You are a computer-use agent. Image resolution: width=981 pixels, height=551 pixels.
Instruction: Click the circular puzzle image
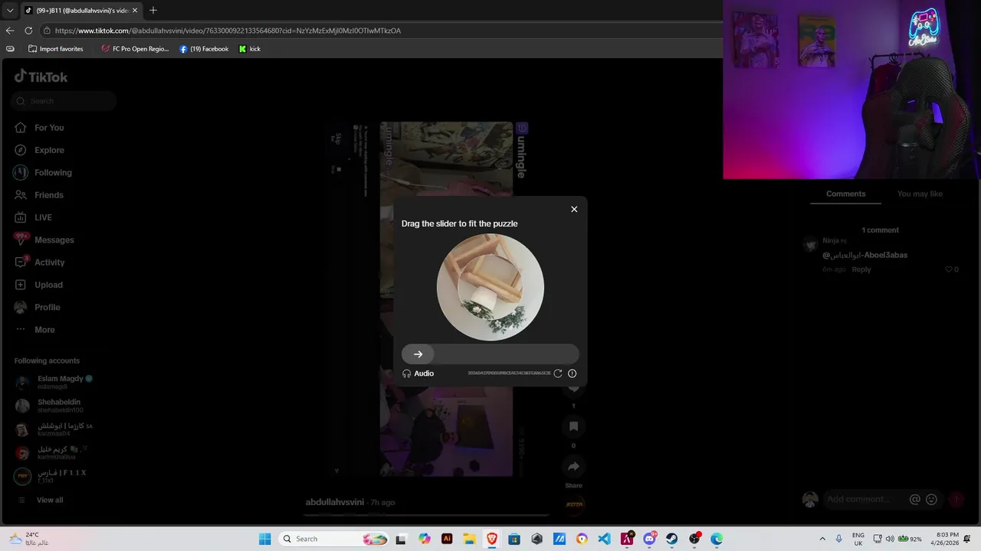[490, 287]
